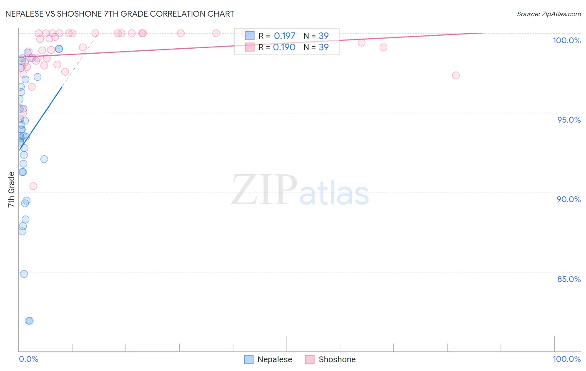The width and height of the screenshot is (586, 371).
Task: Click the R = 0.197 correlation value
Action: click(x=277, y=36)
